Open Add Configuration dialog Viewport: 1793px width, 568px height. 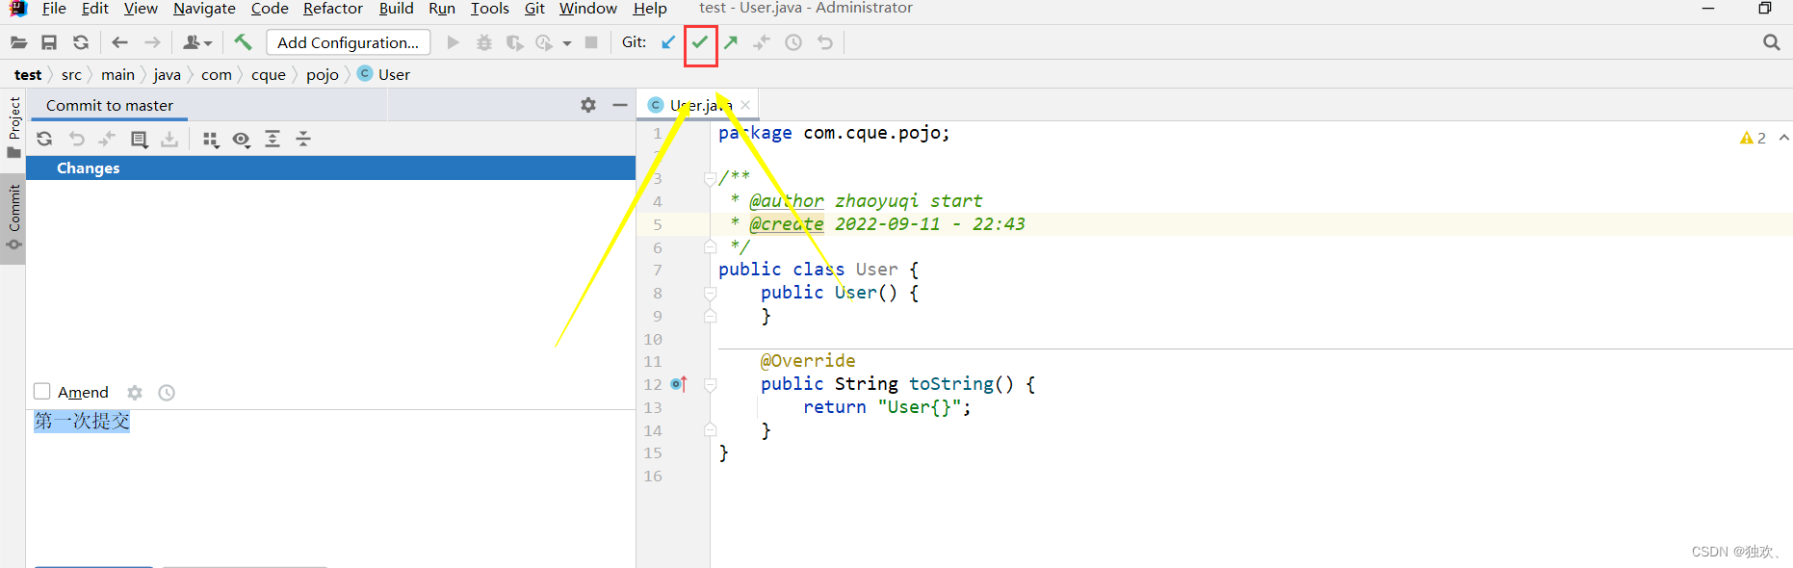(x=348, y=42)
